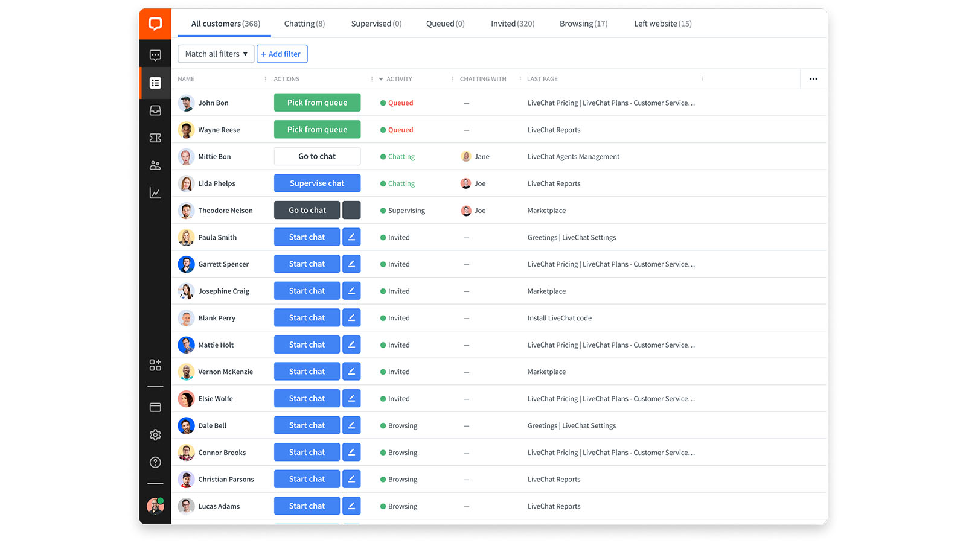Click the Add filter button
The width and height of the screenshot is (966, 543).
click(x=282, y=54)
